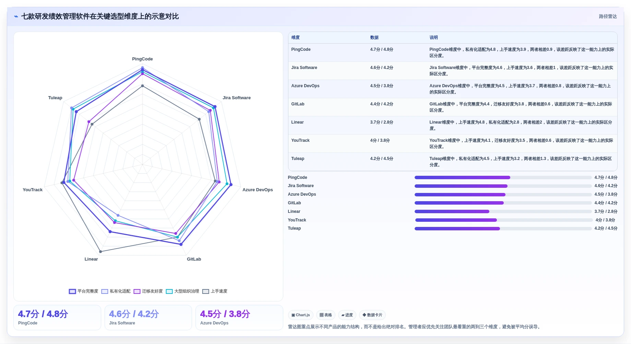Image resolution: width=631 pixels, height=344 pixels.
Task: Click the Linear row description text
Action: click(x=521, y=125)
